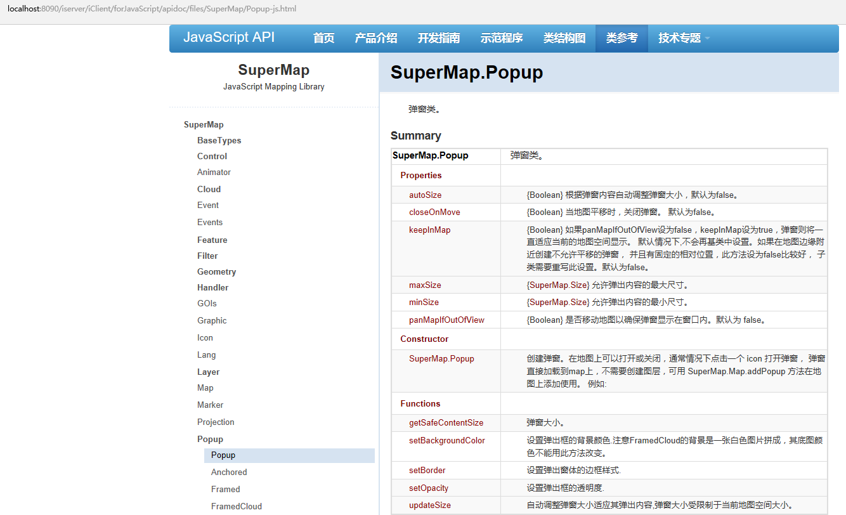Open updateSize function link
The image size is (846, 515).
coord(430,505)
